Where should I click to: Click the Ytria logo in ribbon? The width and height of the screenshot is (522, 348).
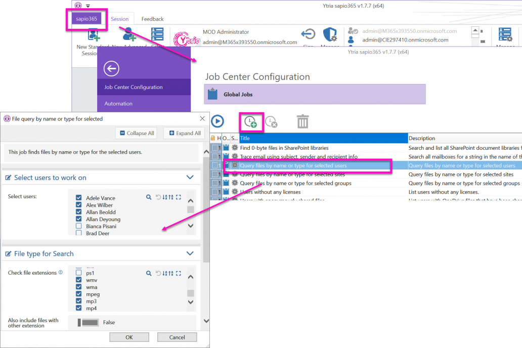pos(187,39)
